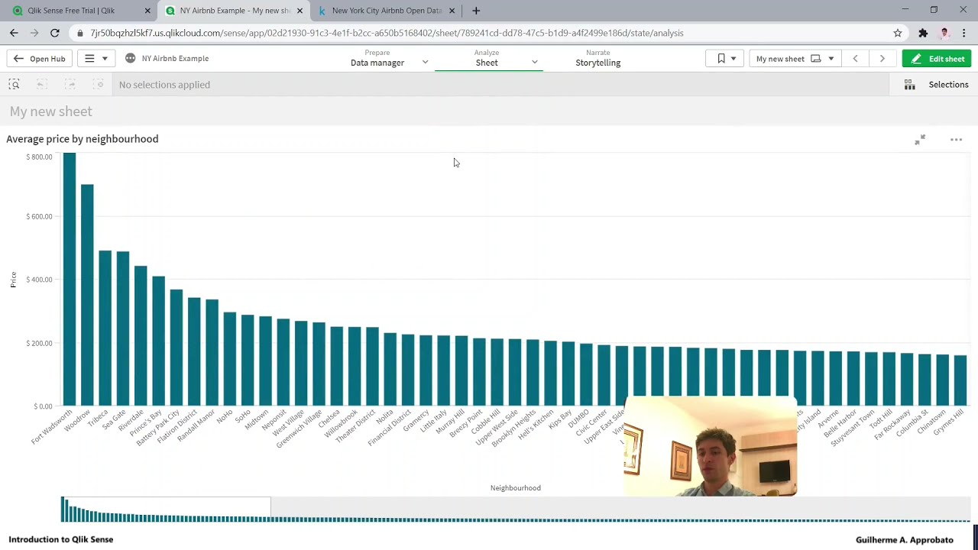Click Edit sheet button
Viewport: 978px width, 550px height.
(x=937, y=59)
